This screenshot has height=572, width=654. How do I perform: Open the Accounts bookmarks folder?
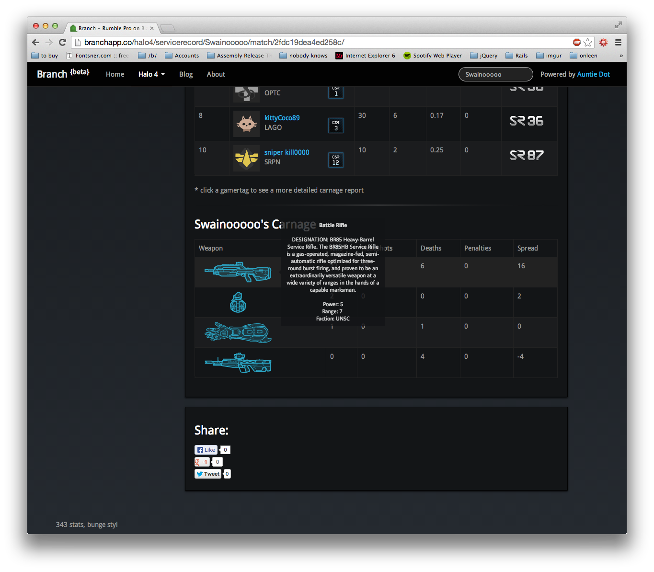pos(182,56)
